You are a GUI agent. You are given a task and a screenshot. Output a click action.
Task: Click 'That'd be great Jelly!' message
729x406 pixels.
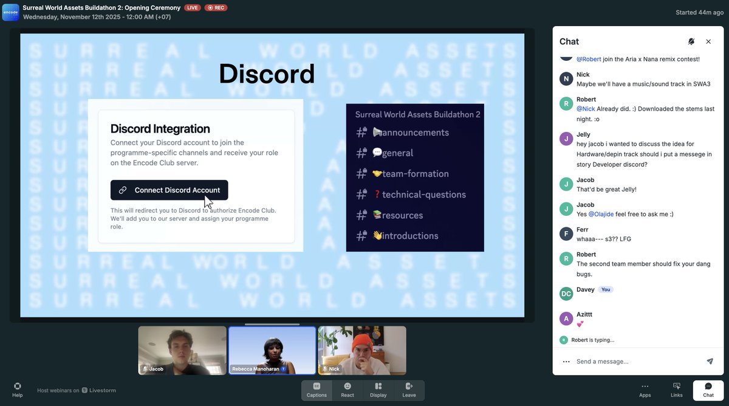click(x=606, y=189)
